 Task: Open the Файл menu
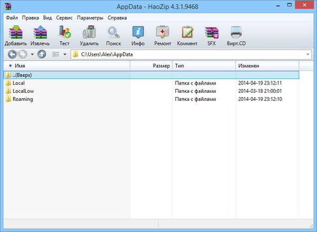click(12, 17)
